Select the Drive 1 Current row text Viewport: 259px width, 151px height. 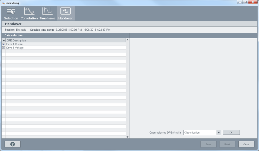tap(15, 44)
